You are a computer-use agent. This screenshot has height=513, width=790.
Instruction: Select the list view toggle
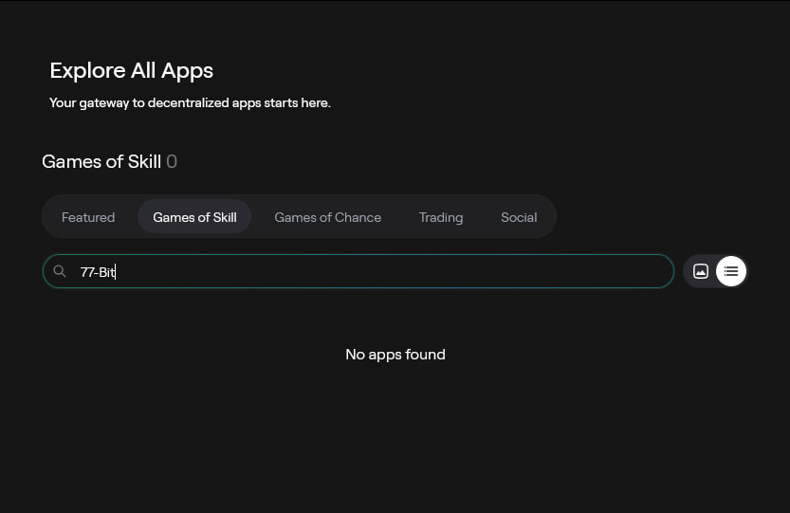731,271
